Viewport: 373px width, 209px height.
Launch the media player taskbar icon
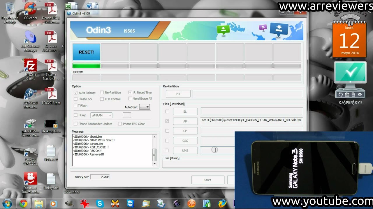tap(54, 203)
